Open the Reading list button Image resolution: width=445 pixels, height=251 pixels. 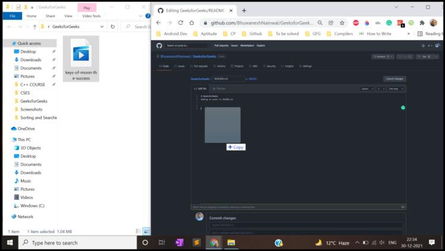point(430,34)
